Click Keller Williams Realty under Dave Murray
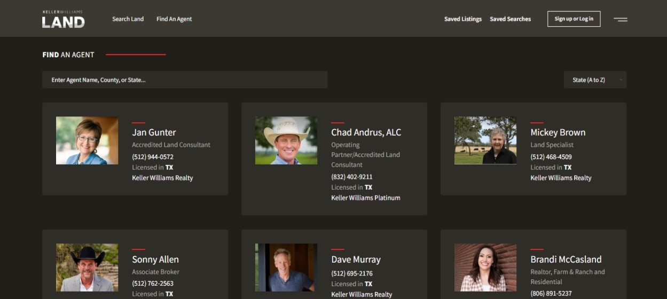Image resolution: width=667 pixels, height=299 pixels. (x=362, y=294)
